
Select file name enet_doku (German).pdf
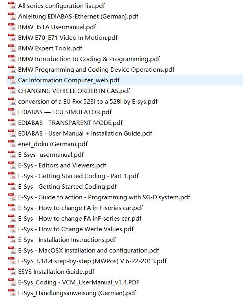(x=53, y=144)
